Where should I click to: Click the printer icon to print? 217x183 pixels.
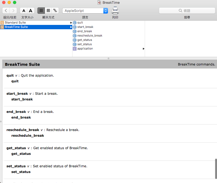[x=115, y=11]
